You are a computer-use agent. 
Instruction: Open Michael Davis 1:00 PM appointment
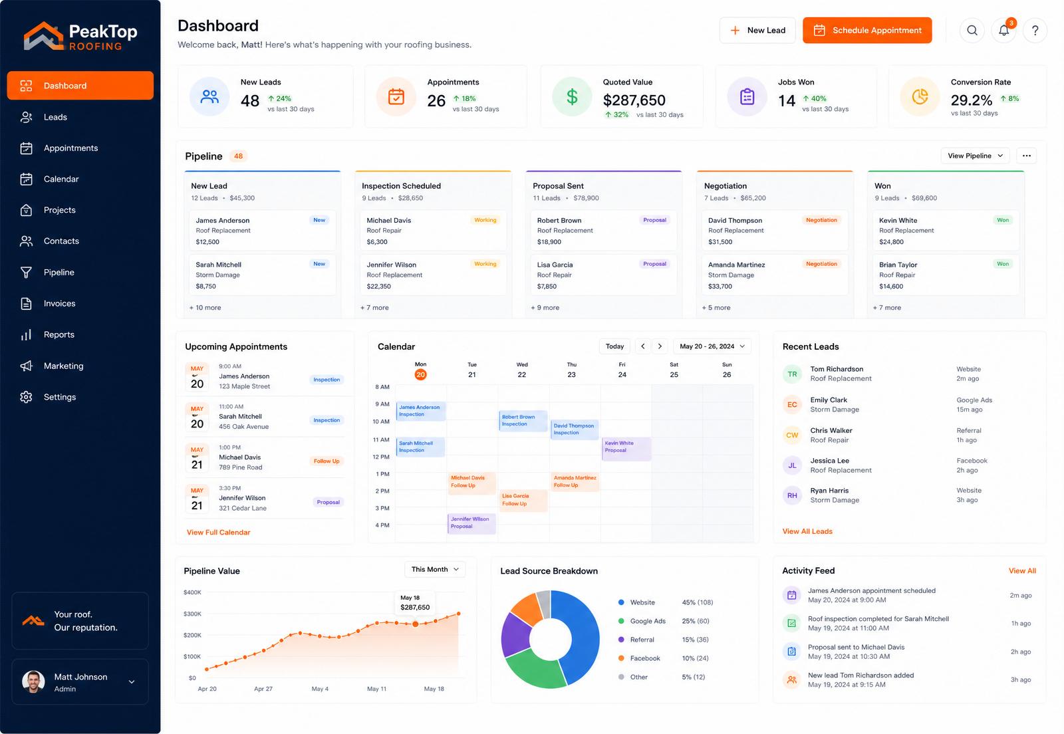point(265,457)
